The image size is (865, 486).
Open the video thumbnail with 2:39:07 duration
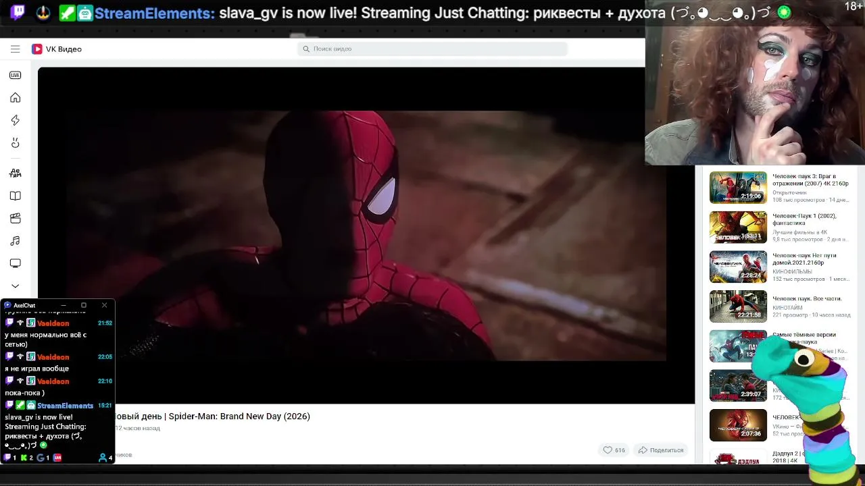coord(738,385)
